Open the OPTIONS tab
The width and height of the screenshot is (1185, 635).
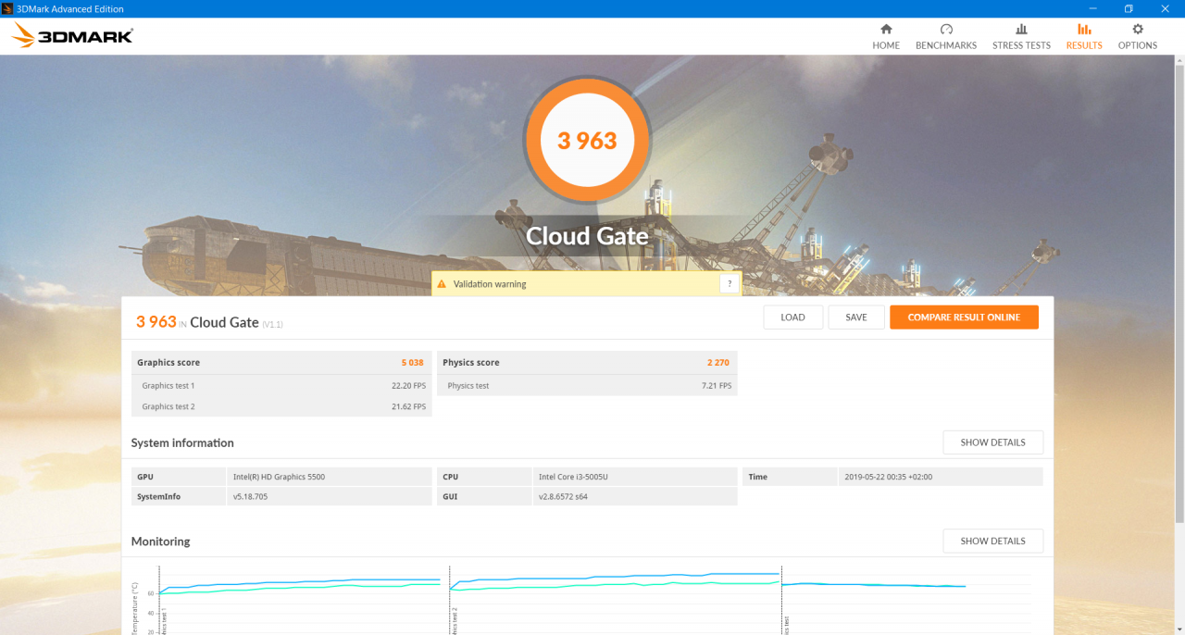[1138, 36]
